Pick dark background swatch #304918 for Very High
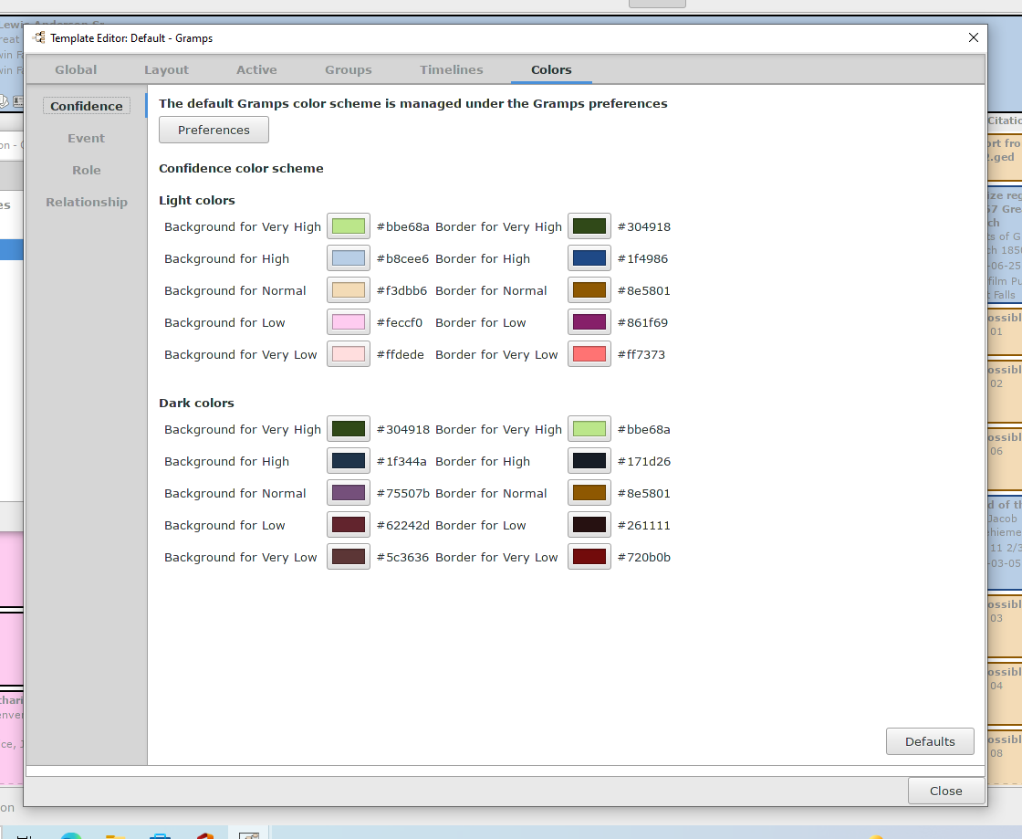This screenshot has height=839, width=1022. pyautogui.click(x=349, y=429)
